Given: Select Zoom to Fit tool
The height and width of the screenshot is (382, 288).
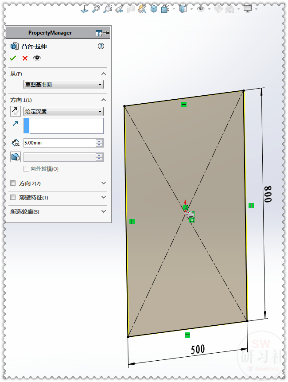Looking at the screenshot, I should [x=96, y=9].
